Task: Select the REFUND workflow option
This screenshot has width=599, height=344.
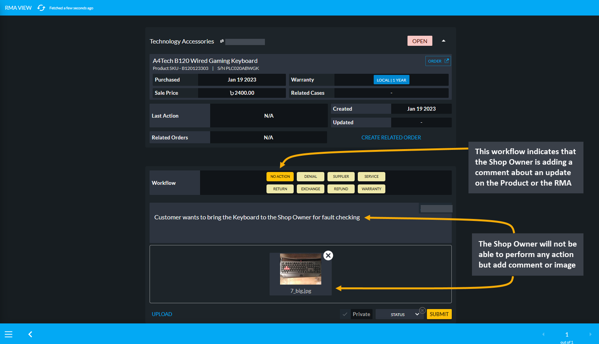Action: click(341, 189)
